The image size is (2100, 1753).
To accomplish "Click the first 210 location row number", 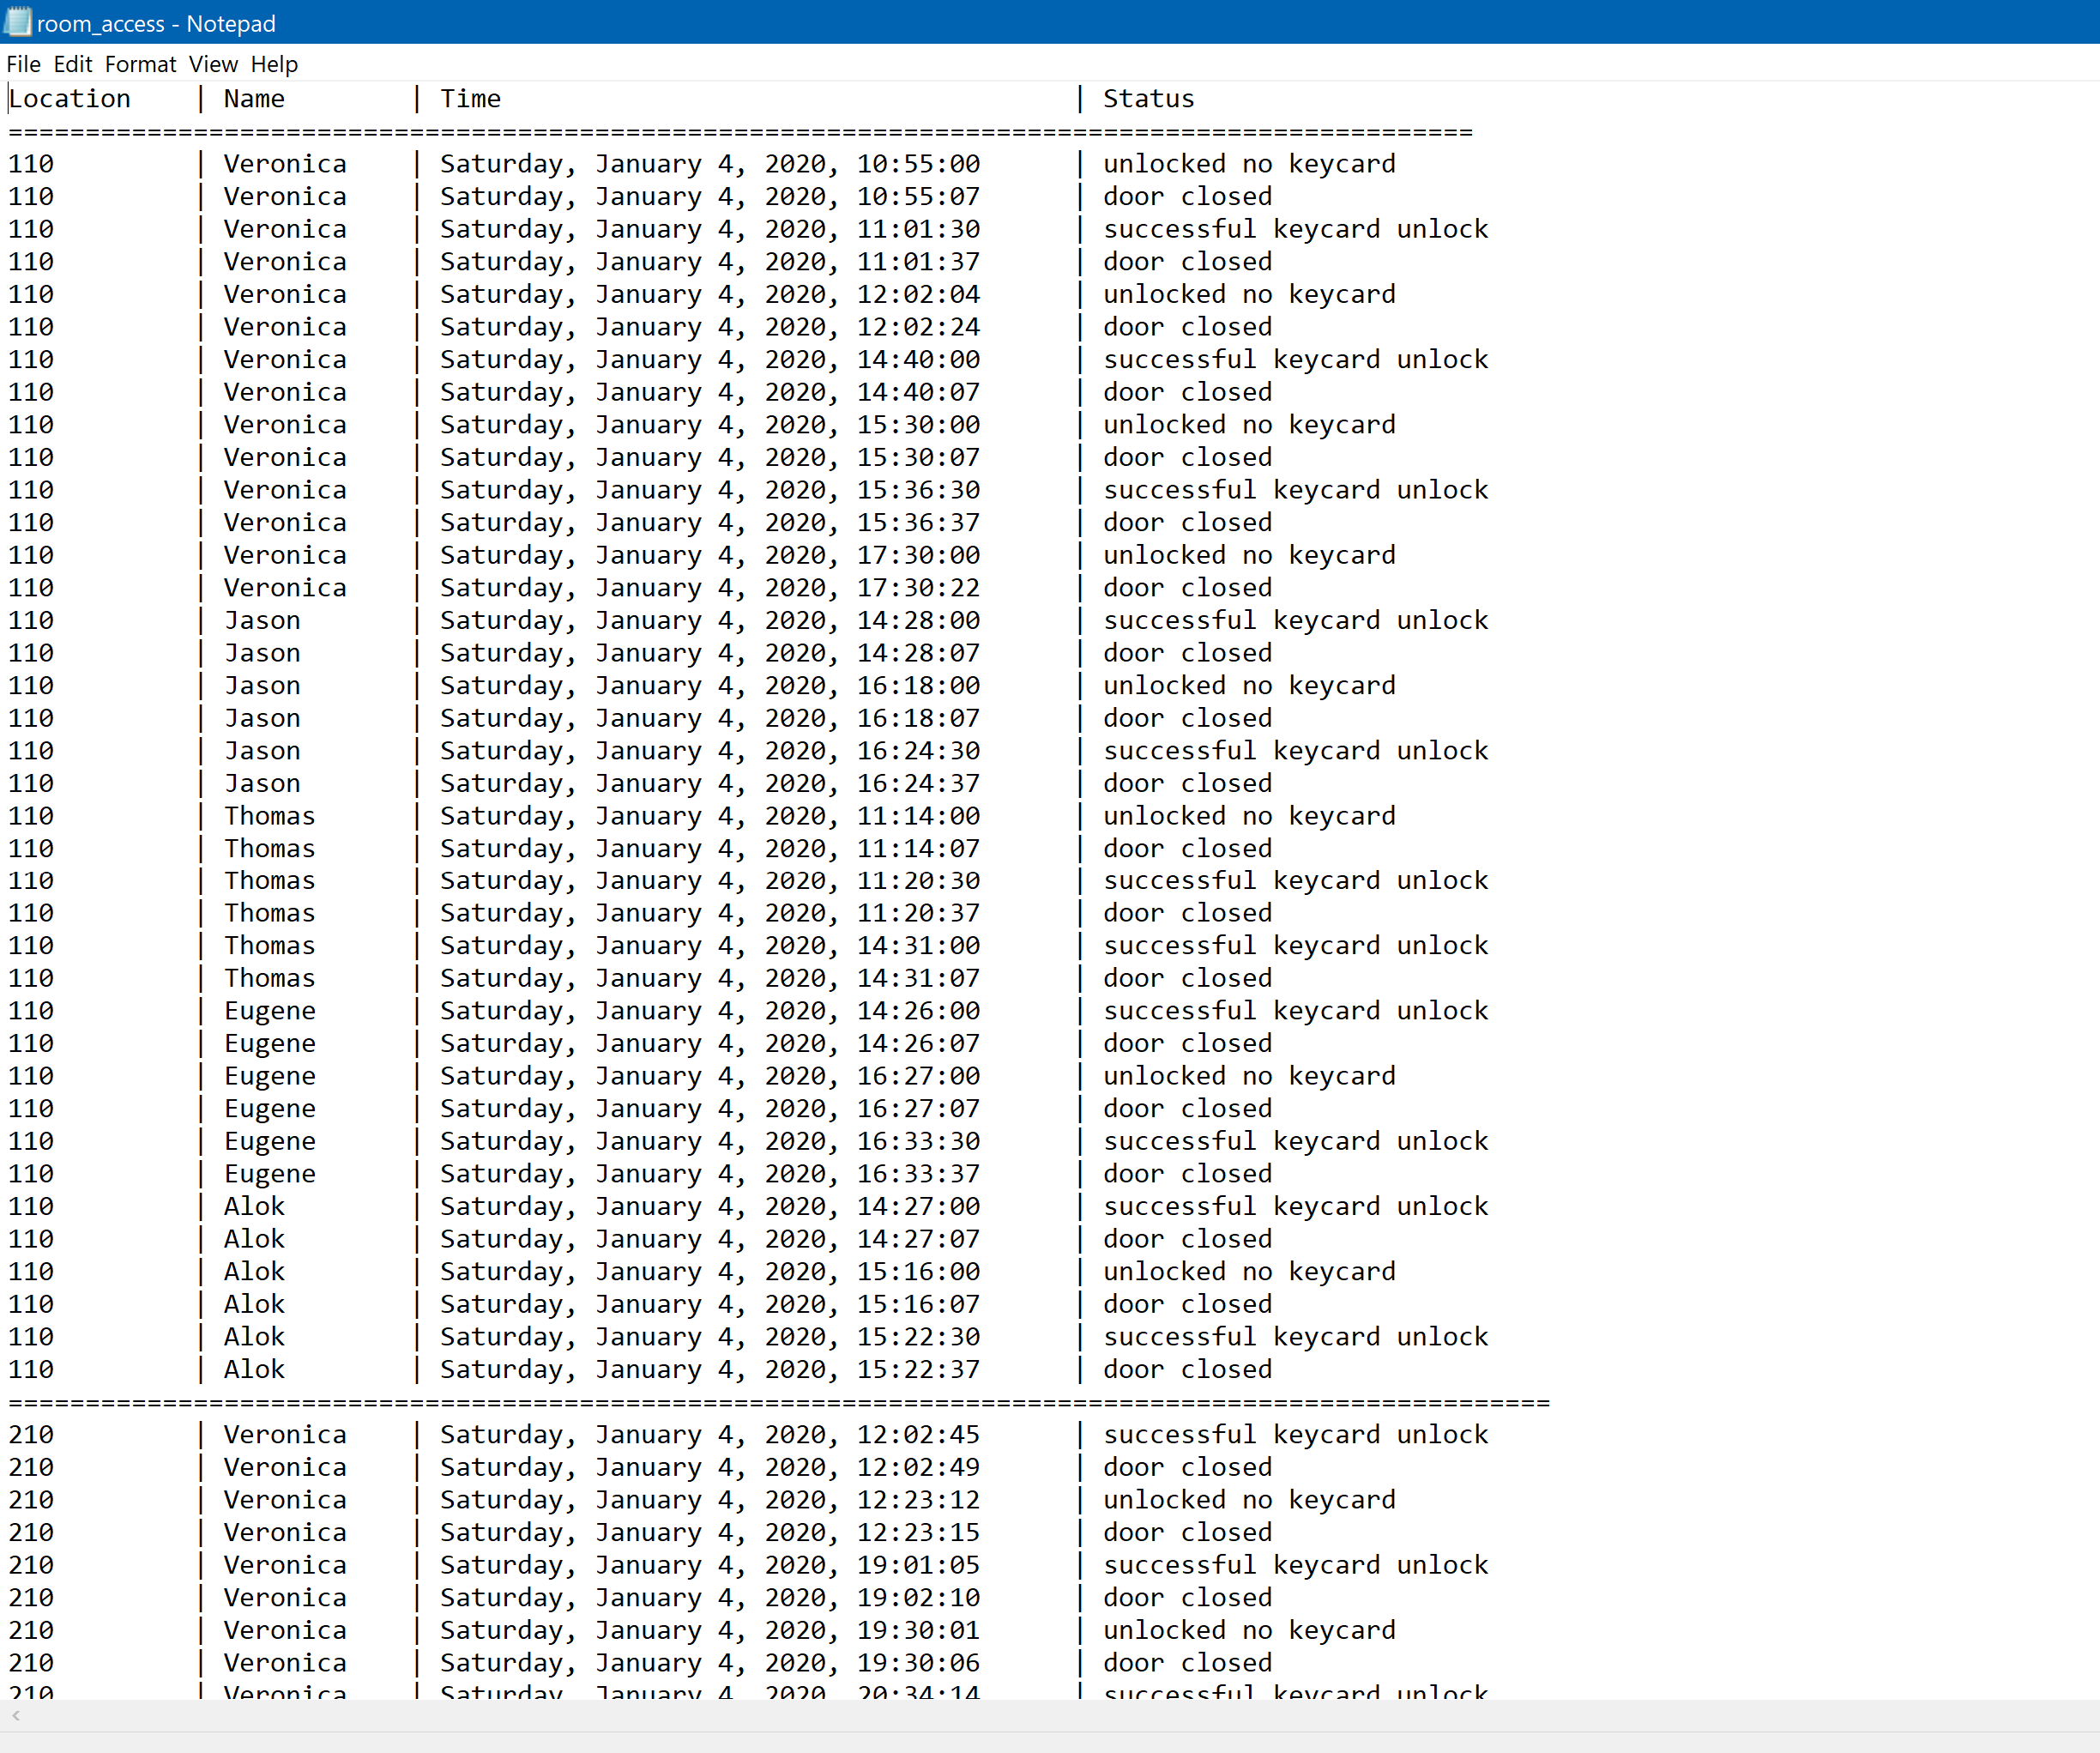I will click(x=31, y=1435).
